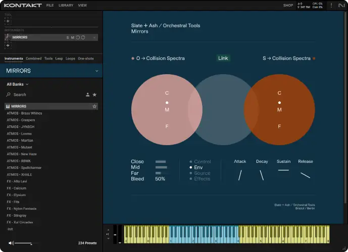Select the FX - Calcium preset

[17, 188]
